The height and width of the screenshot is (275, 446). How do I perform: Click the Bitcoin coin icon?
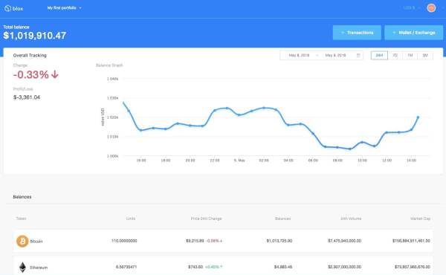(22, 241)
